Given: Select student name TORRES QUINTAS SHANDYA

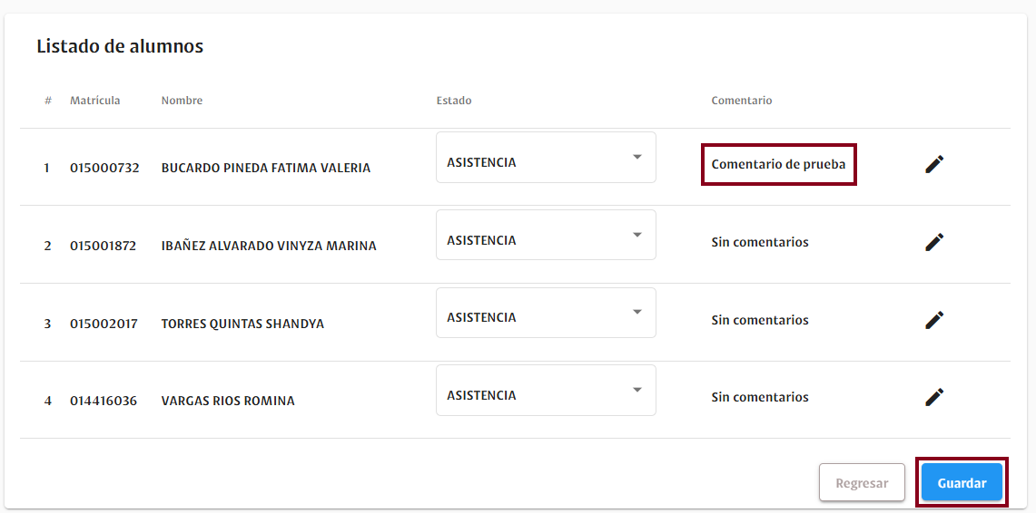Looking at the screenshot, I should click(242, 324).
